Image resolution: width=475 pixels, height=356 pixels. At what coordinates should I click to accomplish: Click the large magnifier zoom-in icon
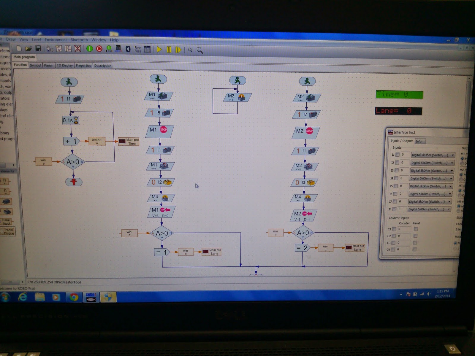click(200, 50)
